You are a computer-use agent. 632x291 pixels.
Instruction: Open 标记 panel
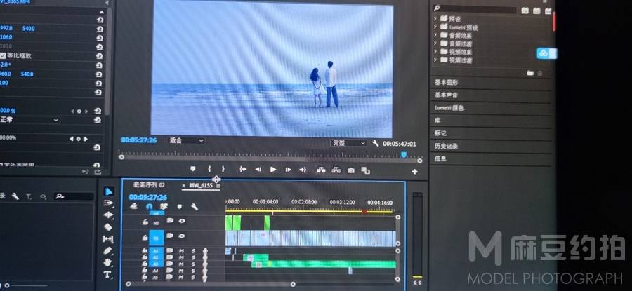440,133
